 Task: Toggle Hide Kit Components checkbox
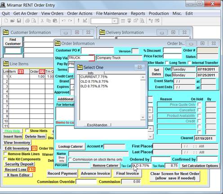point(5,159)
